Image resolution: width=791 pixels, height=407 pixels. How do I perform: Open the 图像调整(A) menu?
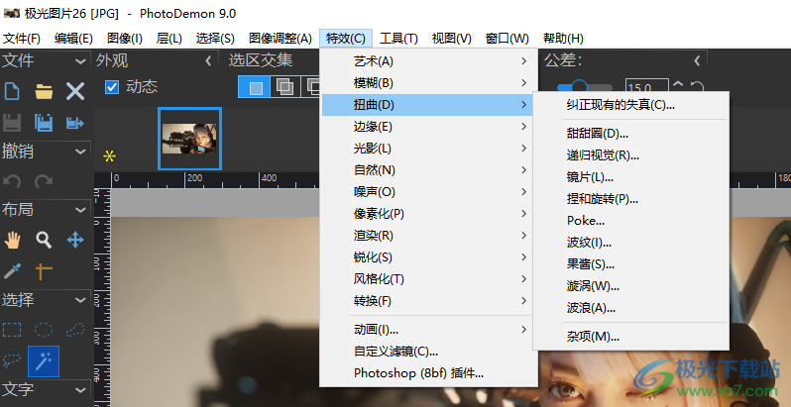281,39
